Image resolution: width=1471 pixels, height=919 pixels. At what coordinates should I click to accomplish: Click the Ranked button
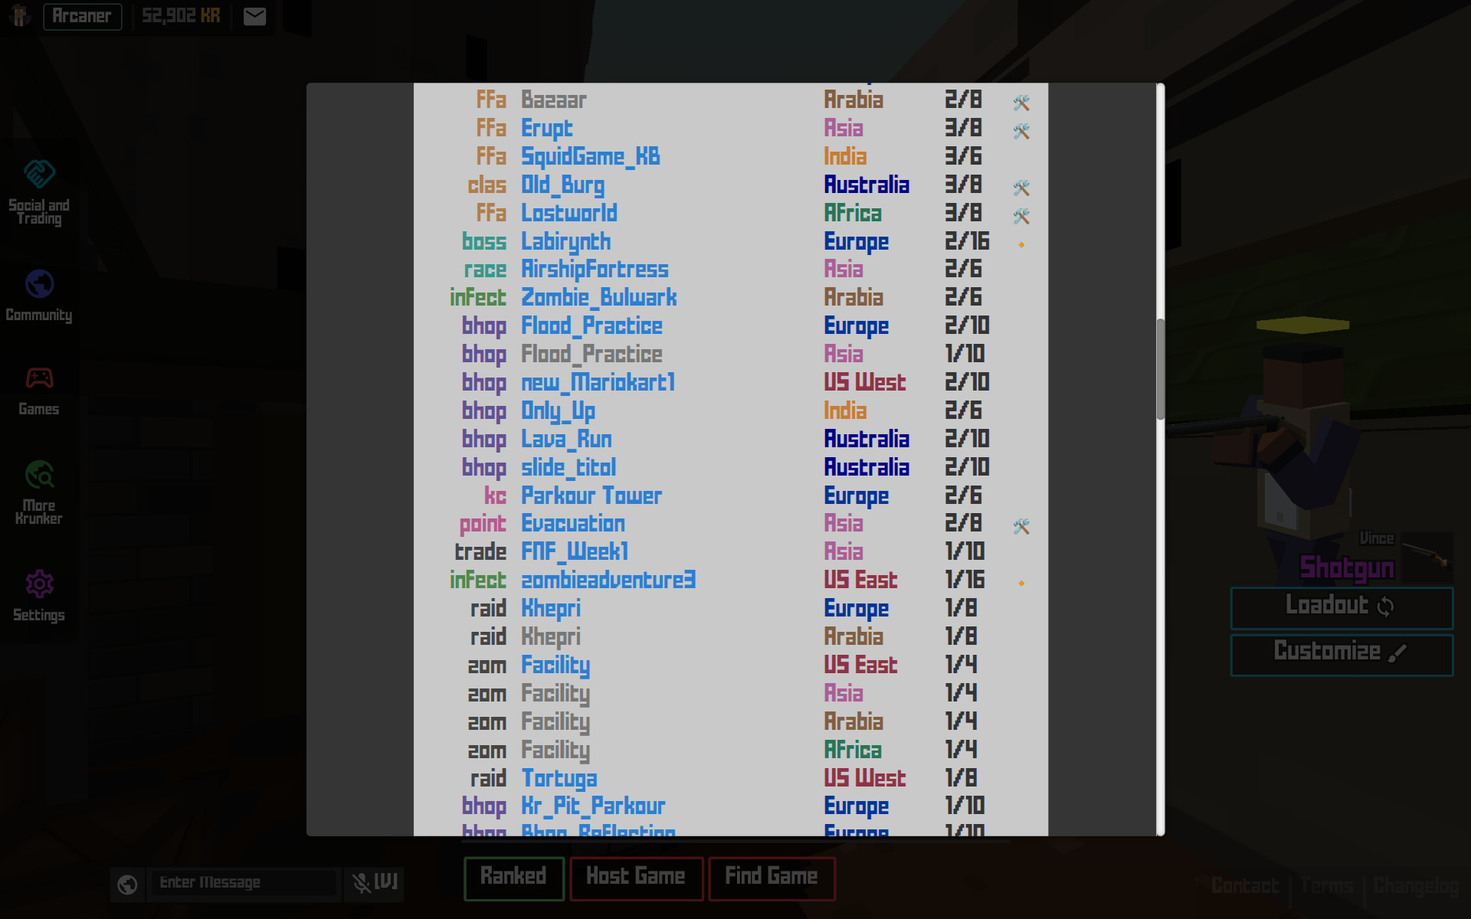[x=513, y=877]
